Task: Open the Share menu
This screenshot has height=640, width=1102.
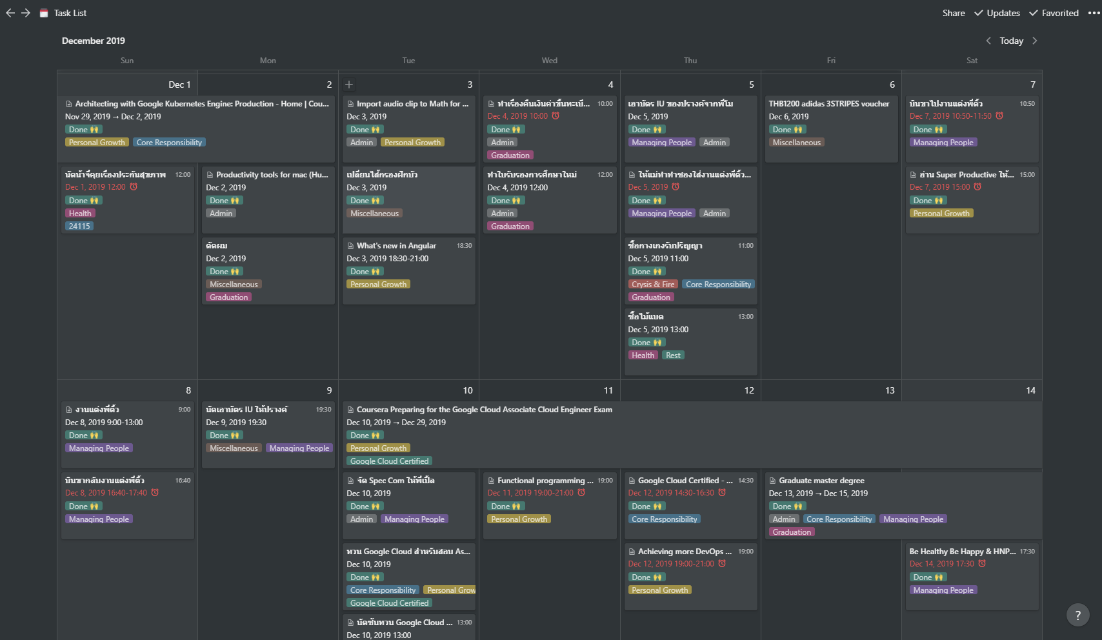Action: (954, 12)
